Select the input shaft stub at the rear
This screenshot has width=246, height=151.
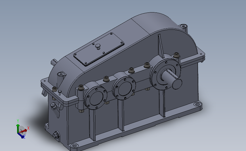[x=54, y=62]
